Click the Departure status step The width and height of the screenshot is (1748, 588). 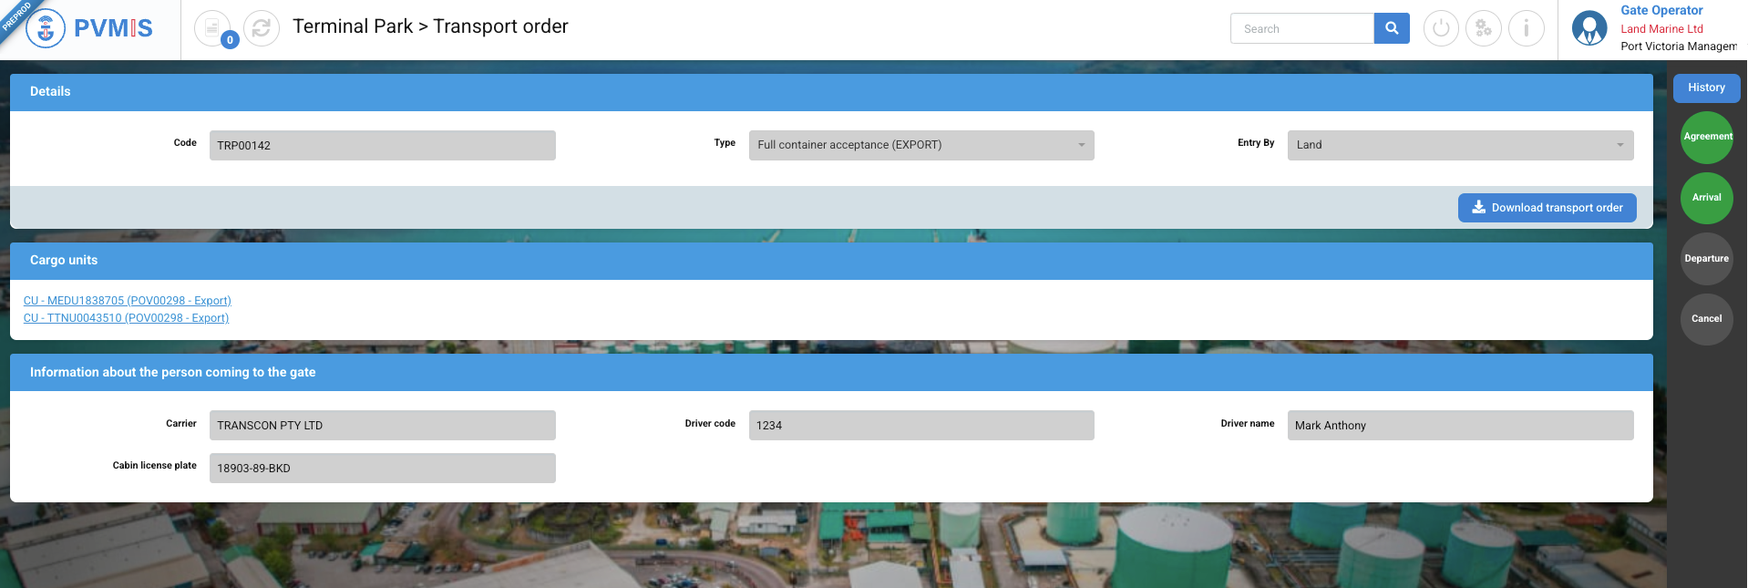tap(1706, 259)
